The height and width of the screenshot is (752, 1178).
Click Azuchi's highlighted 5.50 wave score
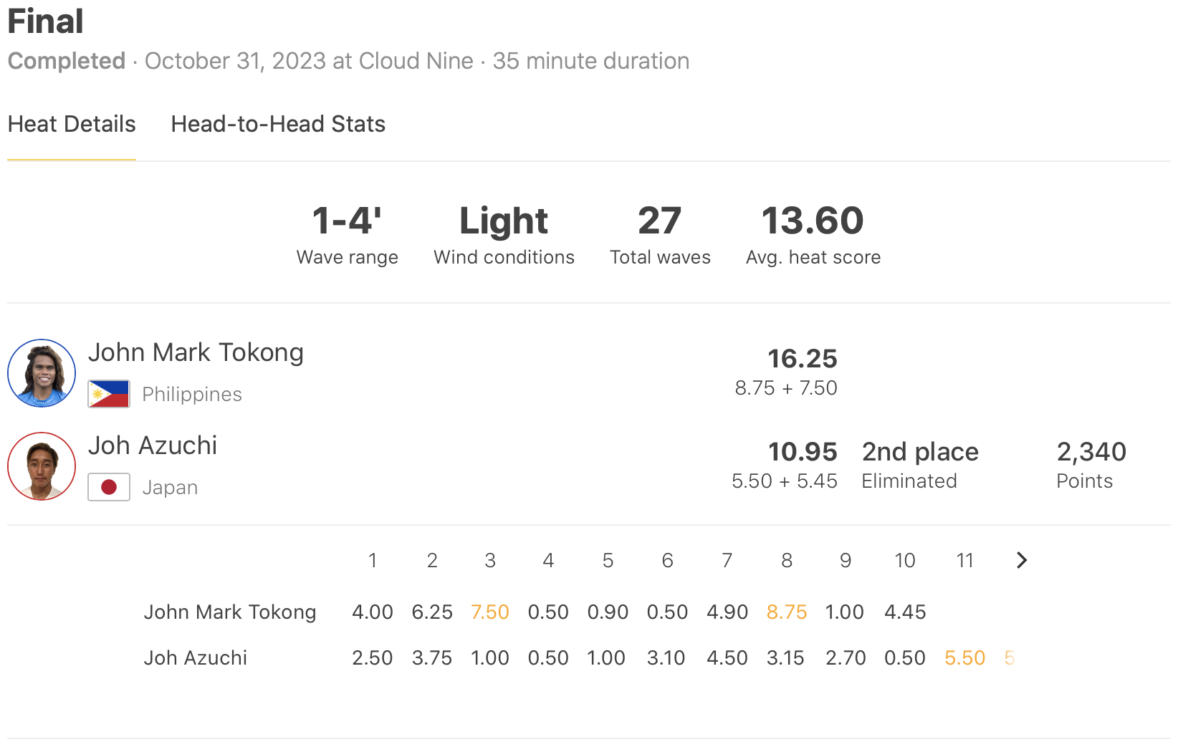pos(964,658)
